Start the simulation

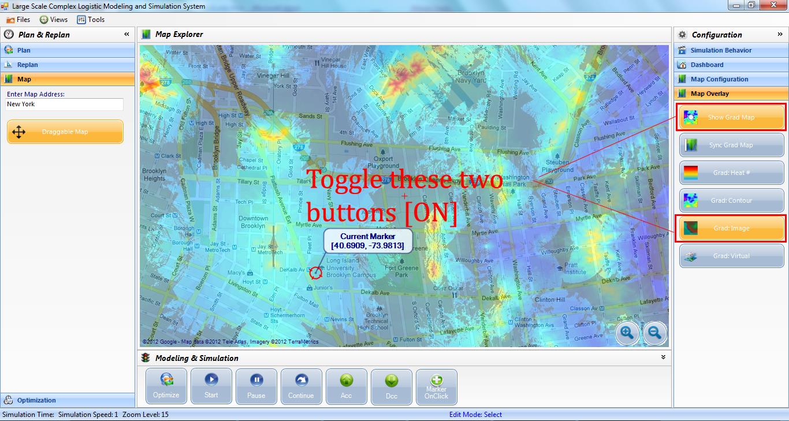[211, 386]
